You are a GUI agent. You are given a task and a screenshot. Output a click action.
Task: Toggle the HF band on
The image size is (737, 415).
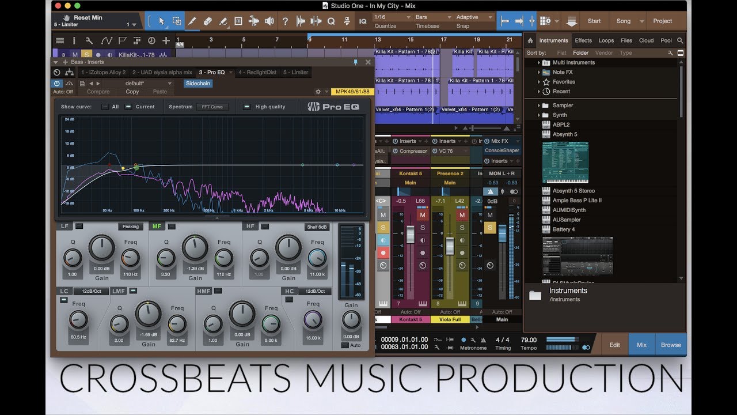point(264,227)
